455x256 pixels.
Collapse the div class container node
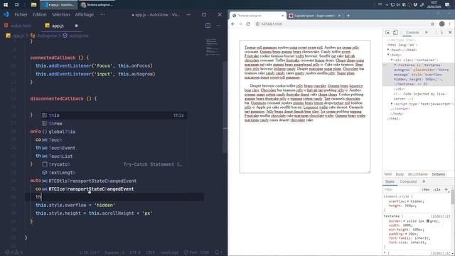392,60
